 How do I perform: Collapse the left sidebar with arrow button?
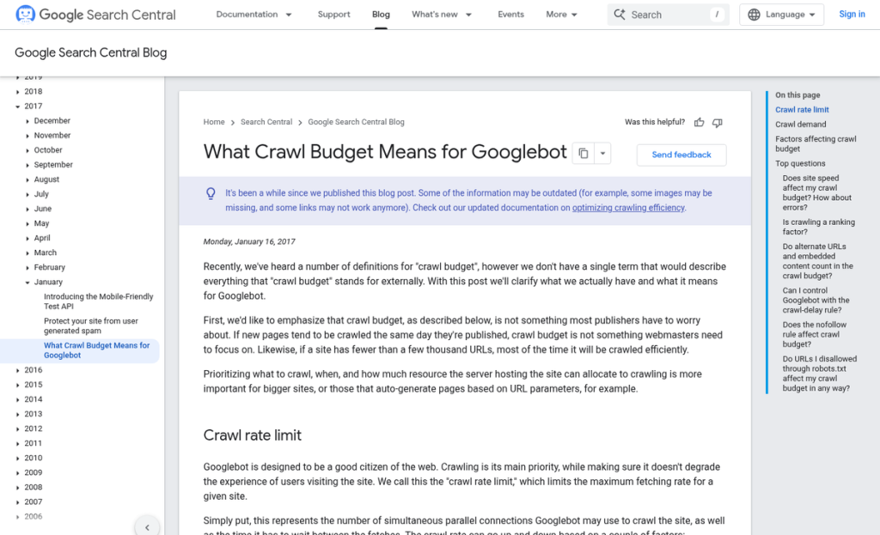point(147,527)
